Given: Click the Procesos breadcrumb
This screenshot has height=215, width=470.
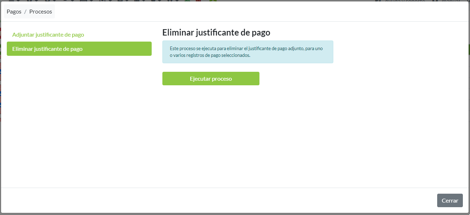Looking at the screenshot, I should pyautogui.click(x=41, y=12).
